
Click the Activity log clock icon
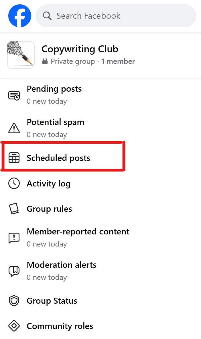pos(14,183)
